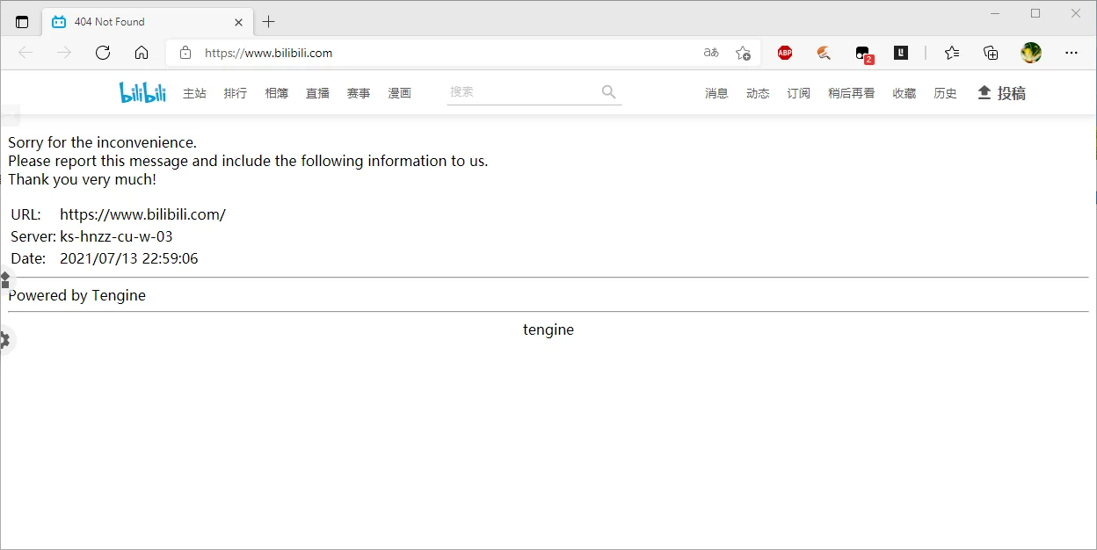Viewport: 1097px width, 550px height.
Task: Open 收藏 favorites
Action: click(904, 93)
